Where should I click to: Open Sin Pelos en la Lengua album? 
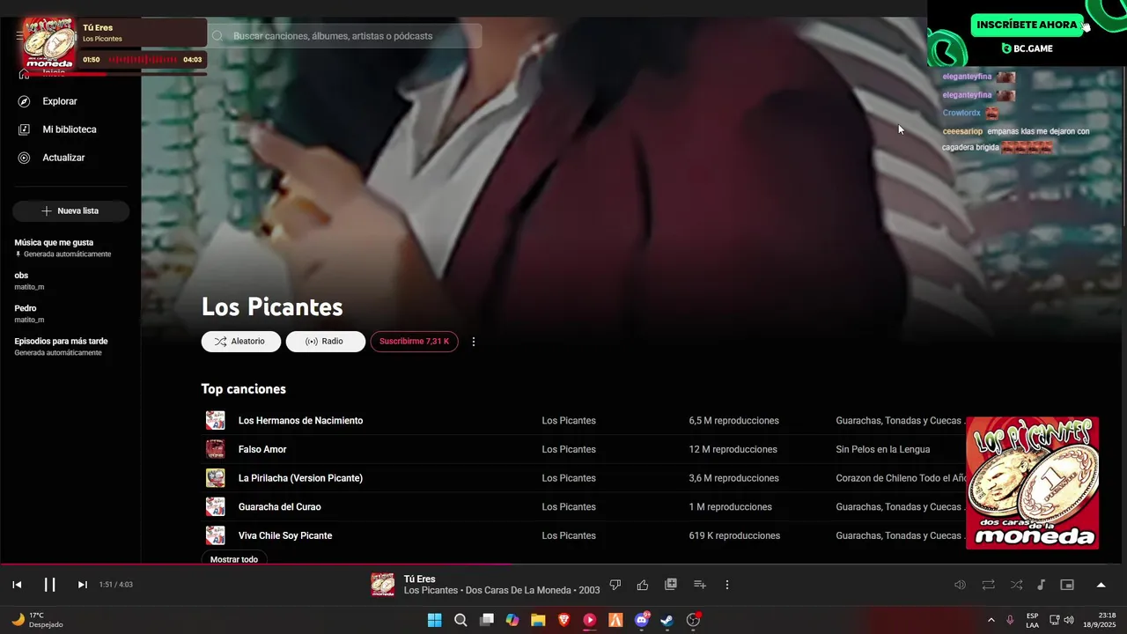pyautogui.click(x=882, y=450)
